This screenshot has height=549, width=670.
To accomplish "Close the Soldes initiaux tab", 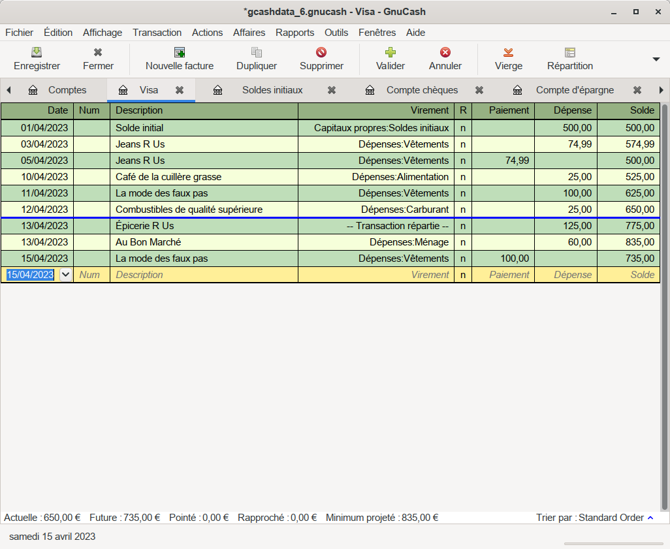I will point(332,90).
